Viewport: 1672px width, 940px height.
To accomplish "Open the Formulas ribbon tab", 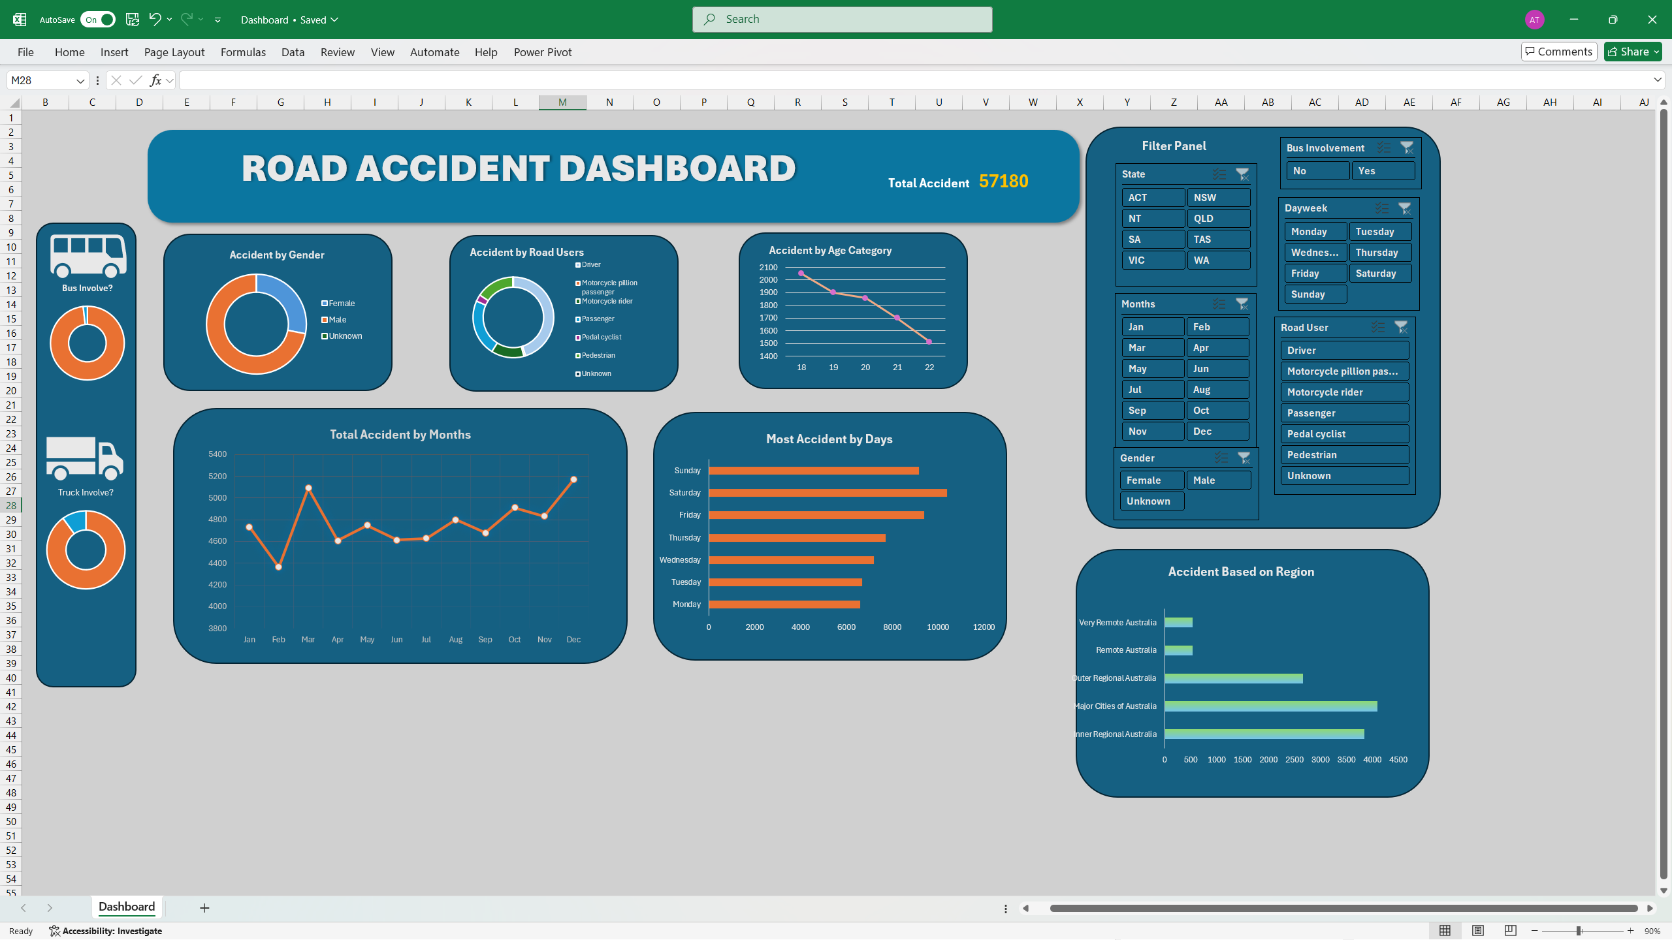I will 243,52.
